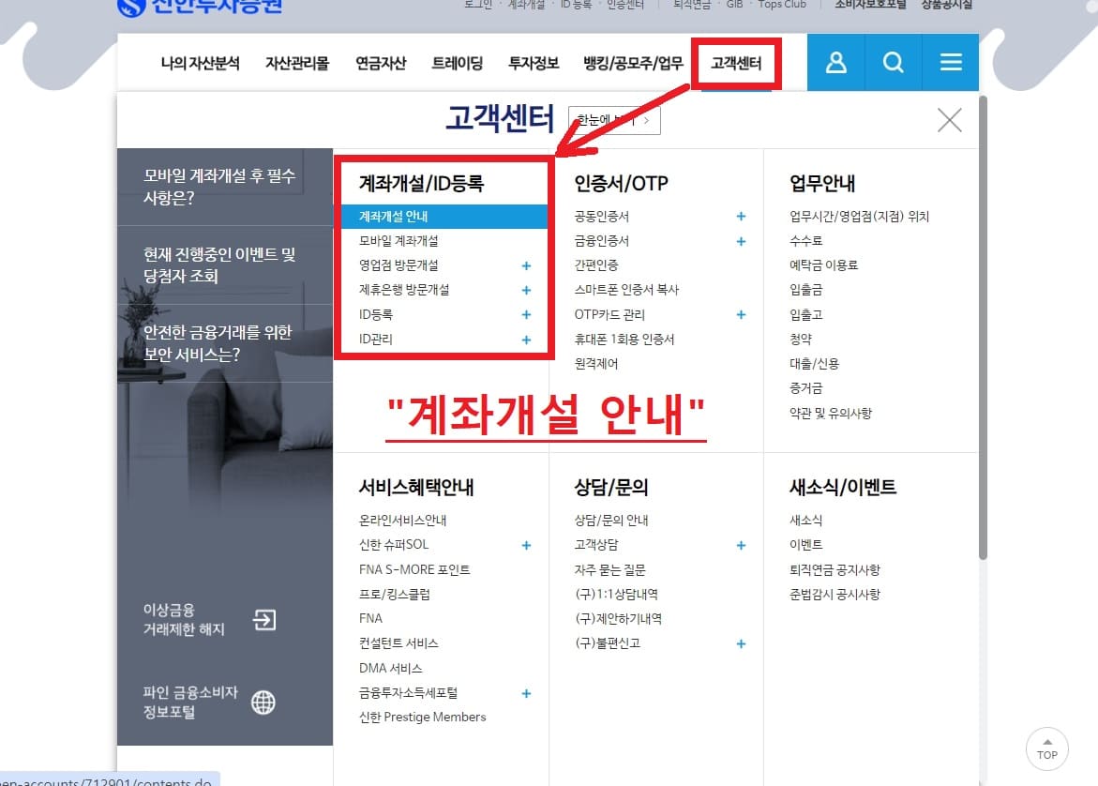Click the 이상금융 거래제한 해지 arrow icon

[263, 618]
